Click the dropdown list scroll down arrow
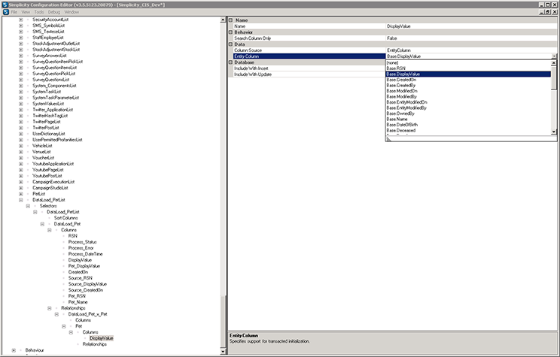560x357 pixels. coord(553,132)
